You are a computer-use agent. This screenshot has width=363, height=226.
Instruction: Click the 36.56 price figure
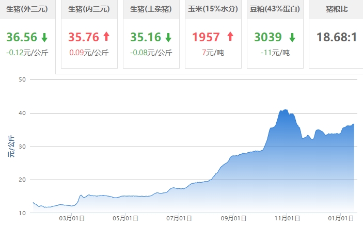tap(22, 37)
